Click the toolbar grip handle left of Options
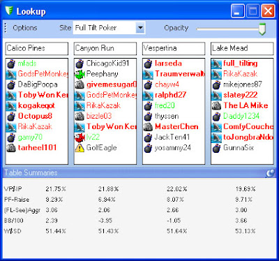 click(x=6, y=28)
